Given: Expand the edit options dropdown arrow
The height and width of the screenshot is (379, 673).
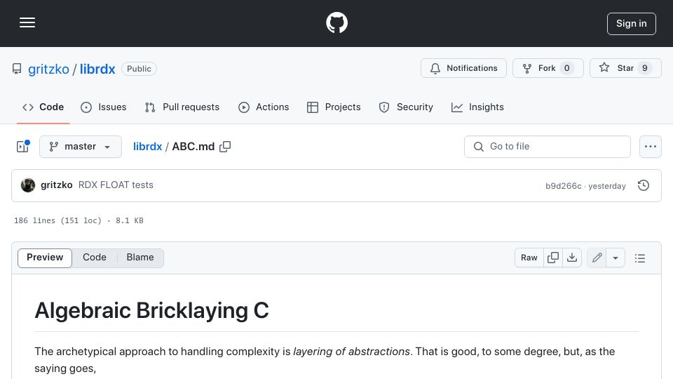Looking at the screenshot, I should [616, 258].
